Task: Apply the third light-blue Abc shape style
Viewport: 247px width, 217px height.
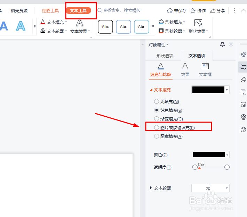Action: pos(142,27)
